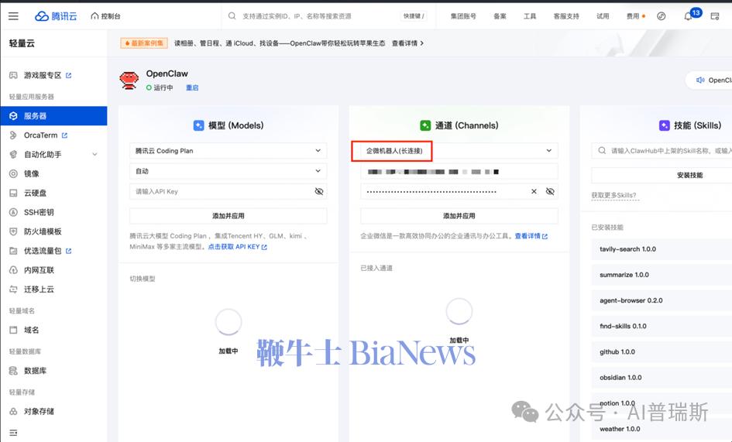Screen dimensions: 732x442
Task: Clear the channel secret with X icon
Action: tap(534, 191)
